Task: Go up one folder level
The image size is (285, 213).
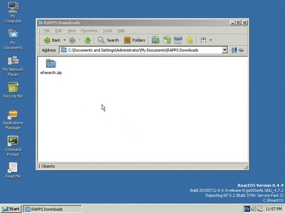Action: pyautogui.click(x=88, y=40)
